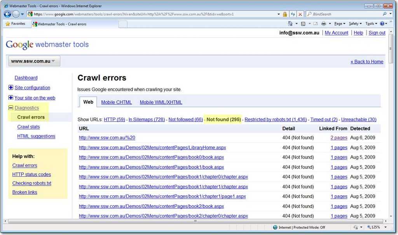Open Help via the question mark icon
Viewport: 398px width, 235px height.
382,24
